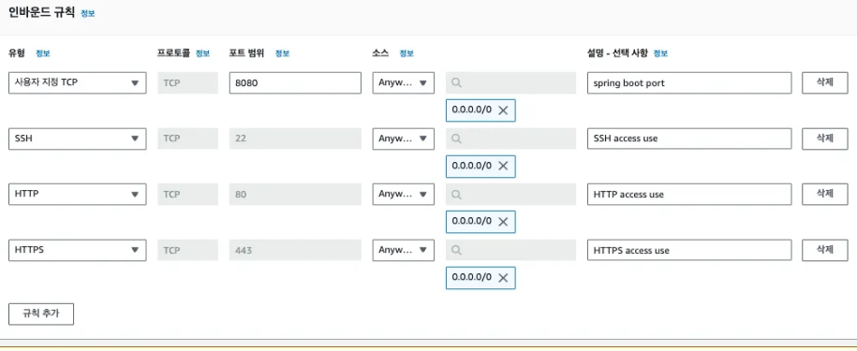Open the 정보 link beside 유형
Image resolution: width=857 pixels, height=351 pixels.
click(x=43, y=53)
